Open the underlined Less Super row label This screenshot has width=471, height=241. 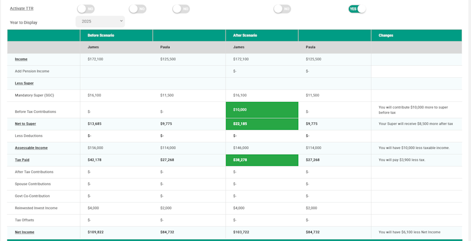[x=24, y=83]
